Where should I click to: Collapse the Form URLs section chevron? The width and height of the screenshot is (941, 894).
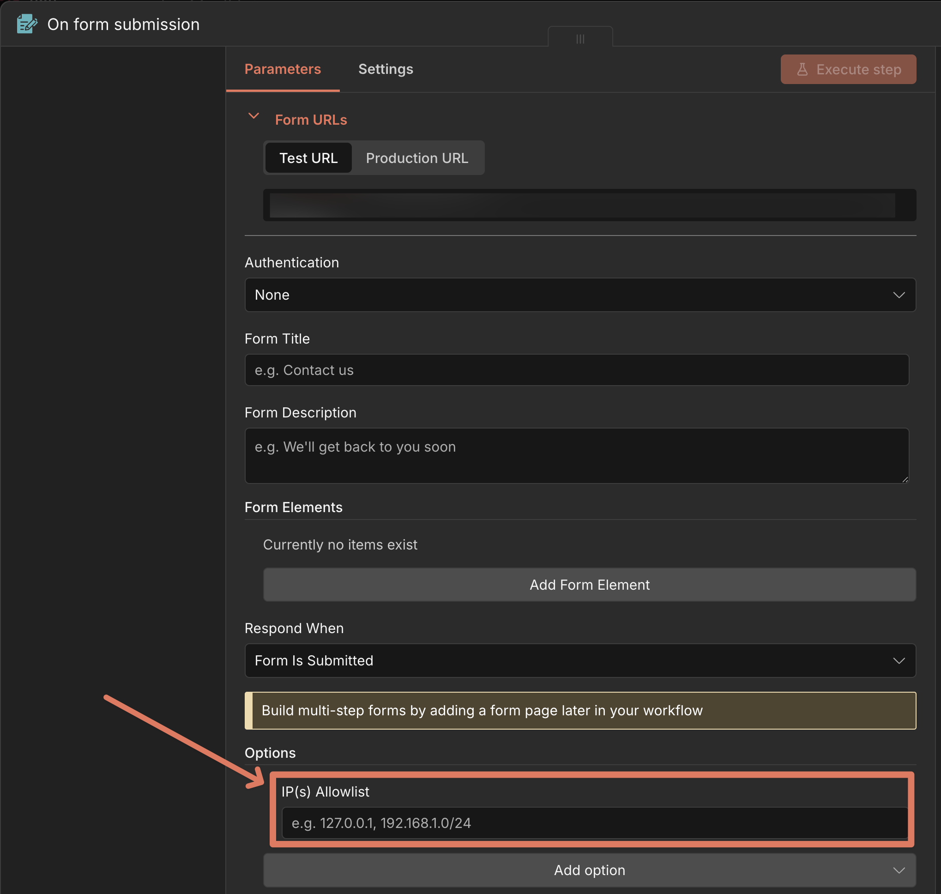click(254, 116)
